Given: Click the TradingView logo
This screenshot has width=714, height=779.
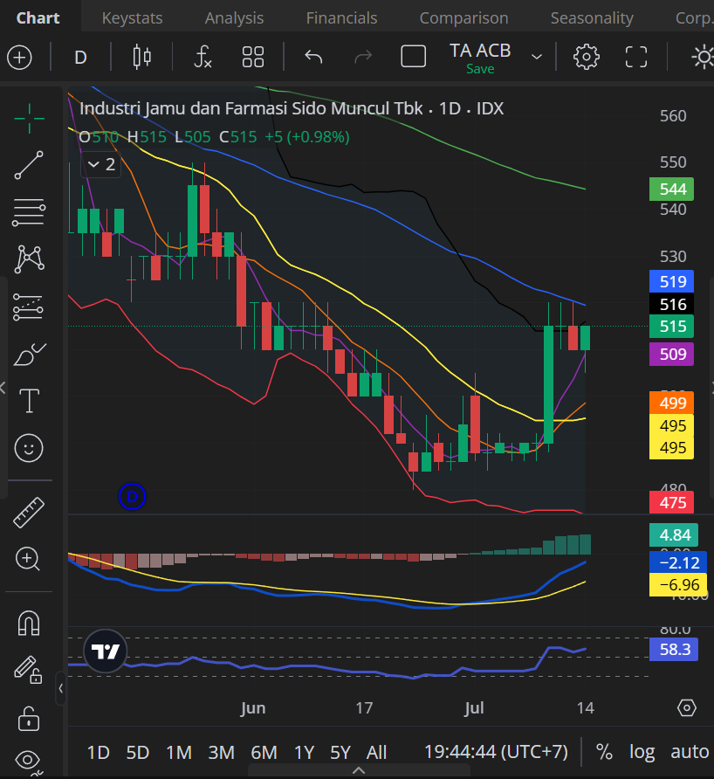Looking at the screenshot, I should coord(106,651).
